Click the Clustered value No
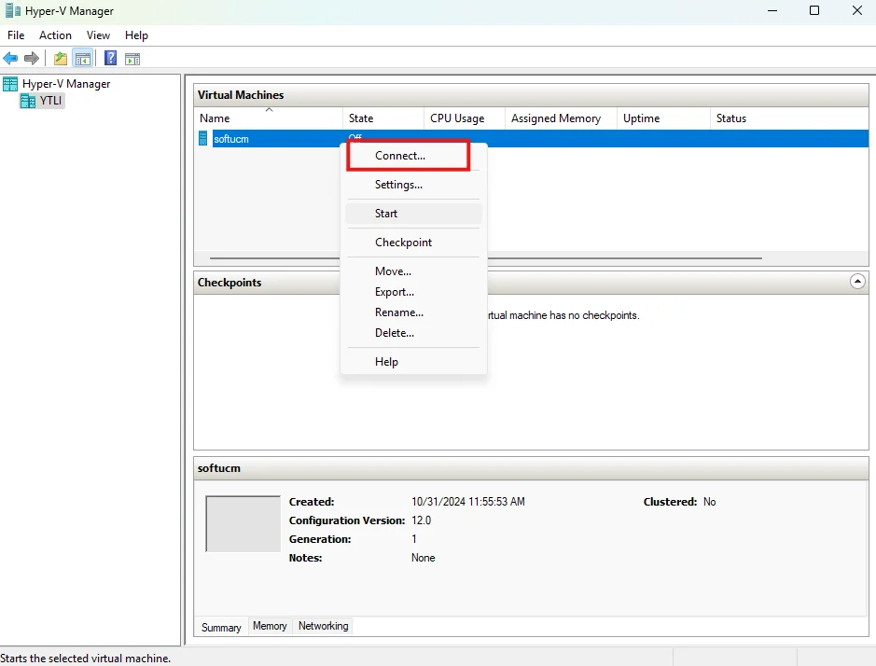Image resolution: width=876 pixels, height=666 pixels. coord(710,502)
